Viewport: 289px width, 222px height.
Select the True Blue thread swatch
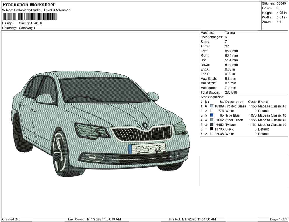[212, 115]
